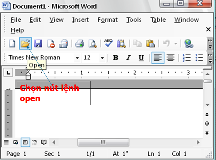The image size is (216, 160).
Task: Align text left using the toolbar button
Action: [x=158, y=58]
